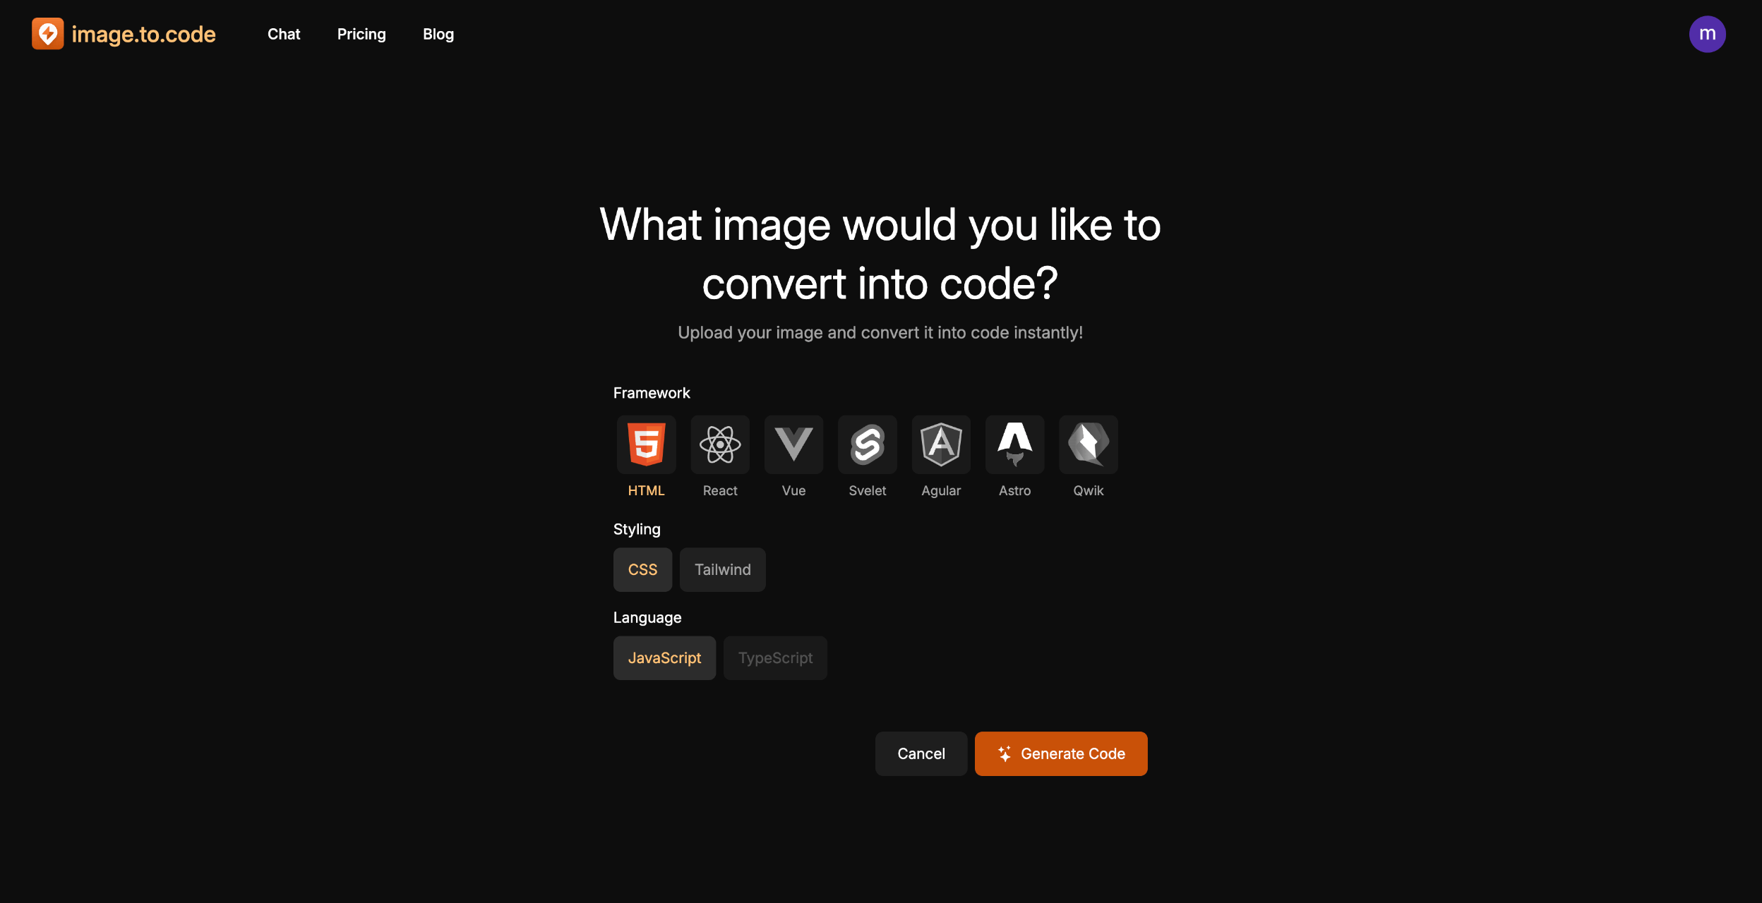The width and height of the screenshot is (1762, 903).
Task: Select the Astro rocket icon
Action: (x=1014, y=444)
